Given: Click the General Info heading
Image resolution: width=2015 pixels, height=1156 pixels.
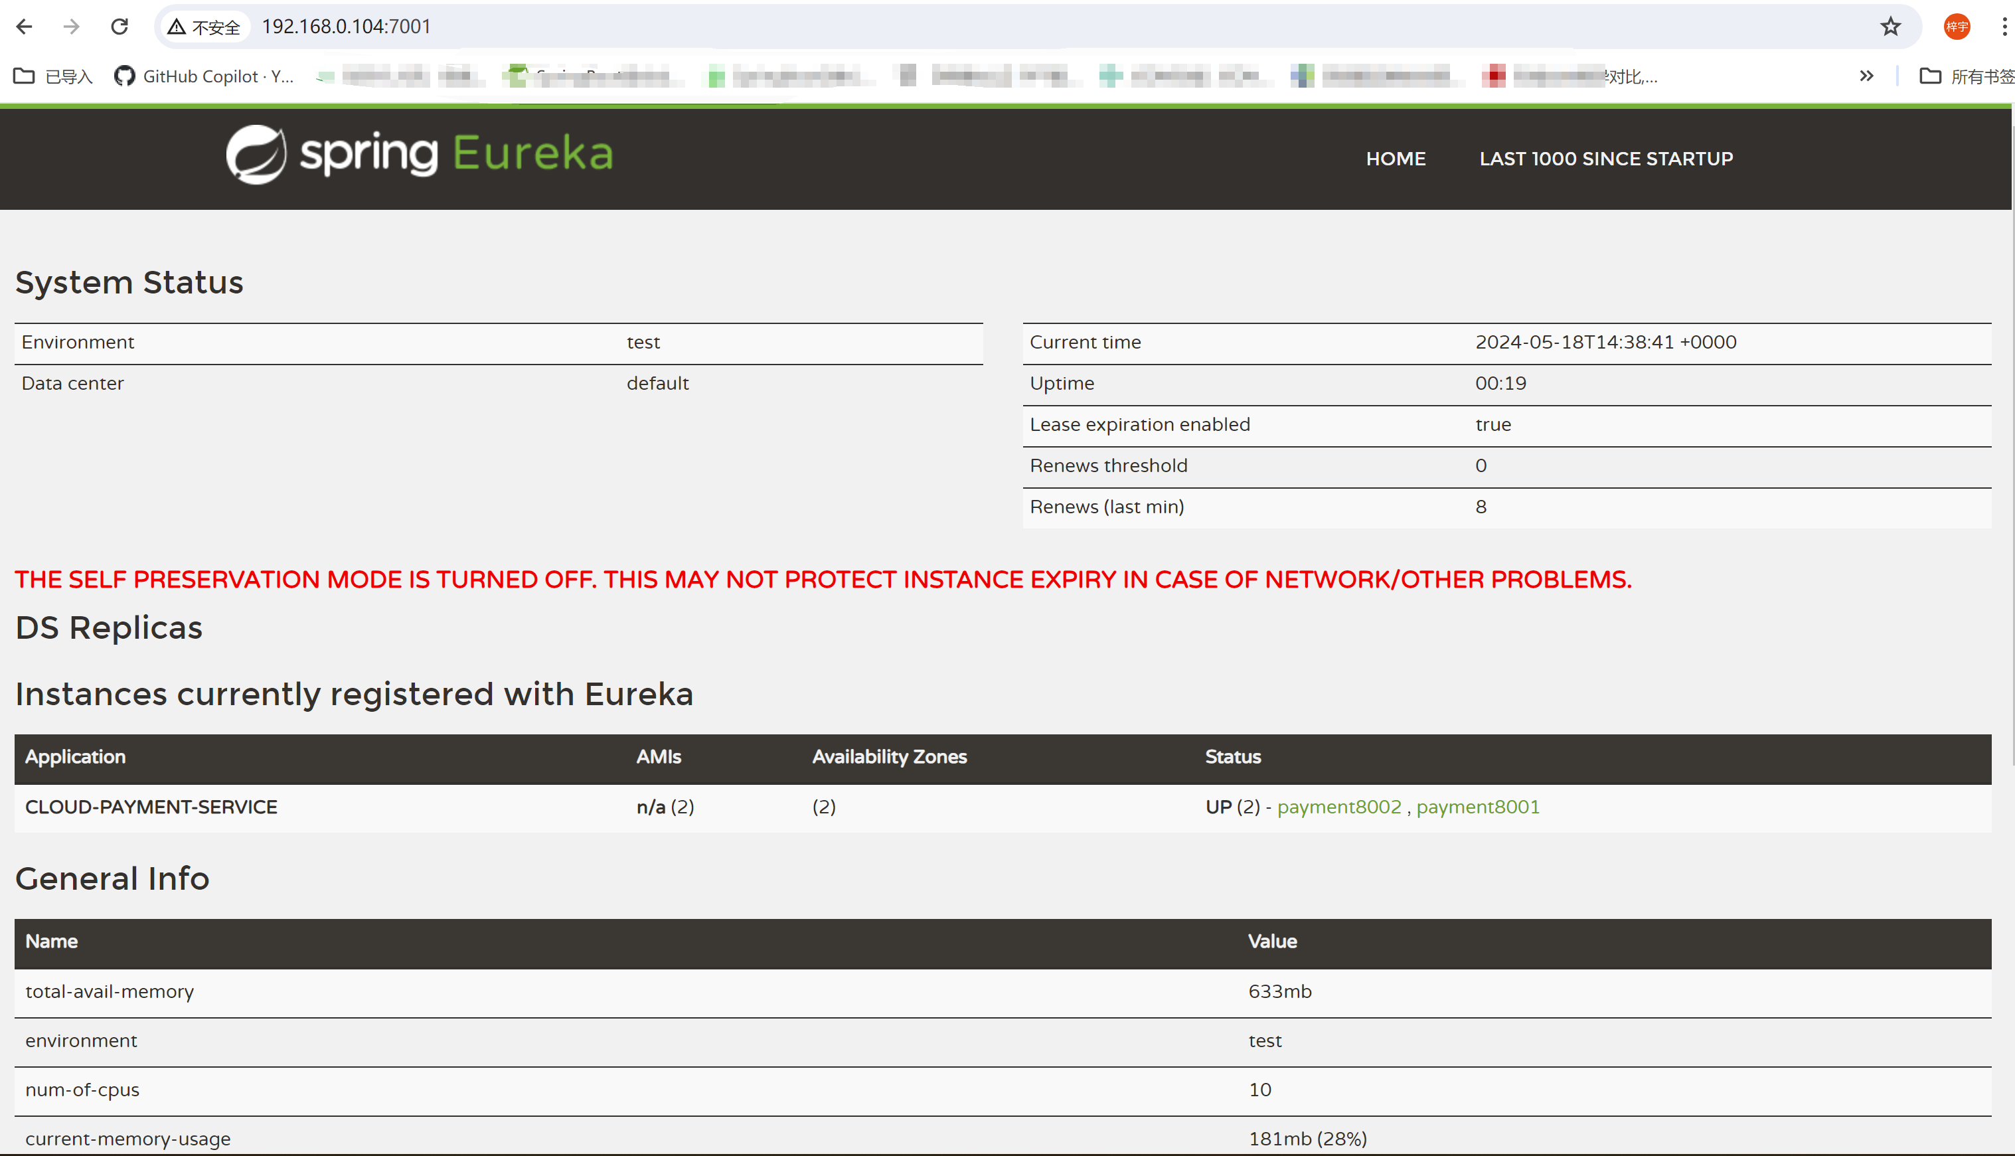Looking at the screenshot, I should (112, 879).
